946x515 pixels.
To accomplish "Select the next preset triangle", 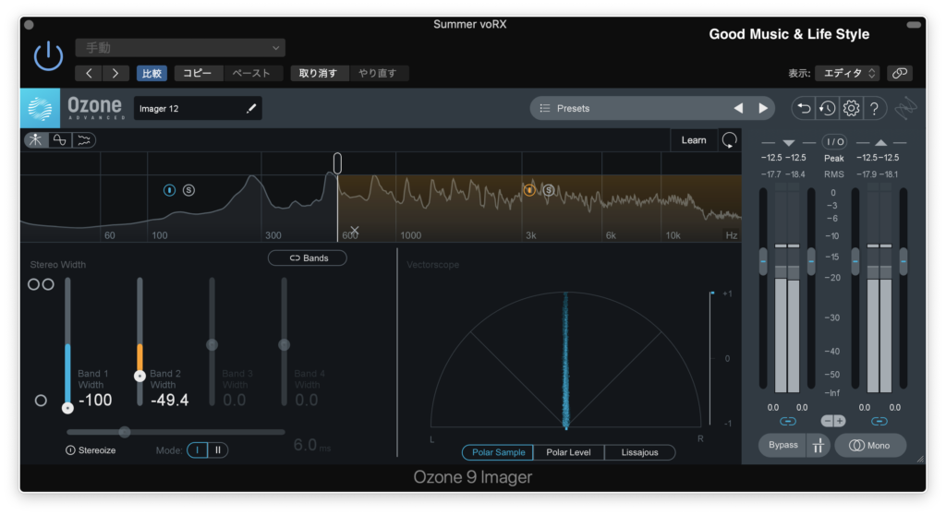I will [762, 109].
